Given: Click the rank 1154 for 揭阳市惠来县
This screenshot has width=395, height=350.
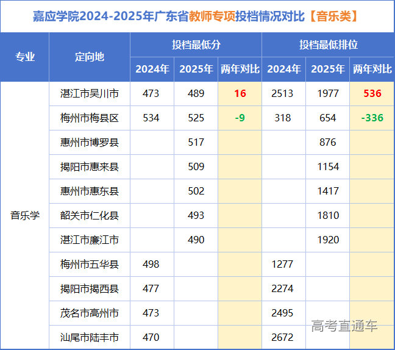Looking at the screenshot, I should pos(328,167).
